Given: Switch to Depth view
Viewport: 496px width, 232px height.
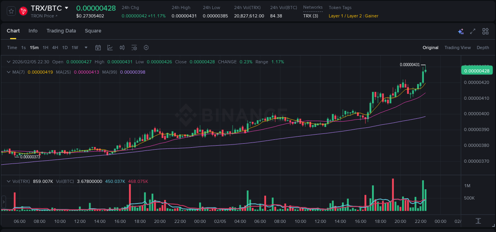Looking at the screenshot, I should [x=483, y=48].
